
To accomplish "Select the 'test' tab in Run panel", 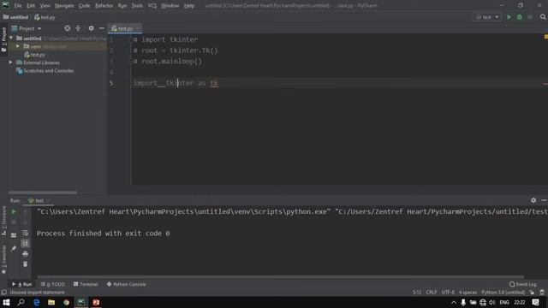I will pyautogui.click(x=39, y=200).
